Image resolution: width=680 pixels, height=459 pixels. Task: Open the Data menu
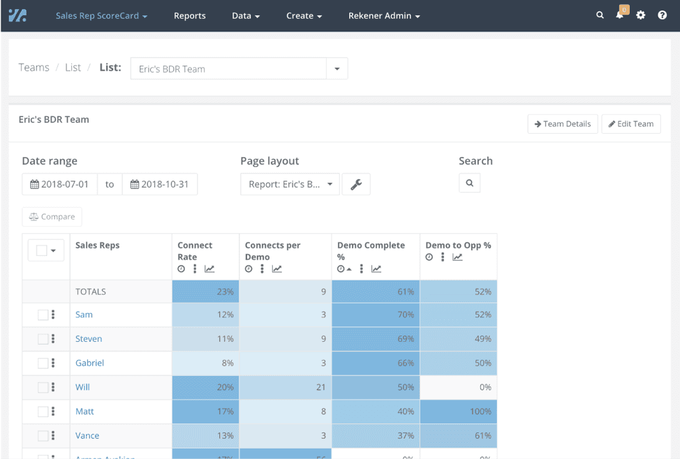pos(246,16)
